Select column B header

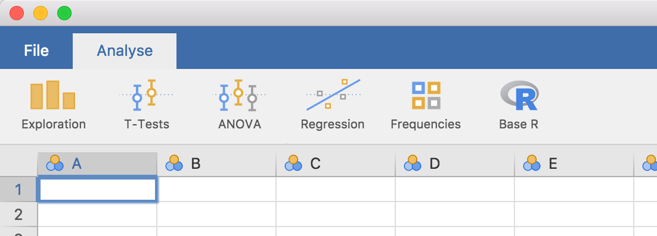216,163
